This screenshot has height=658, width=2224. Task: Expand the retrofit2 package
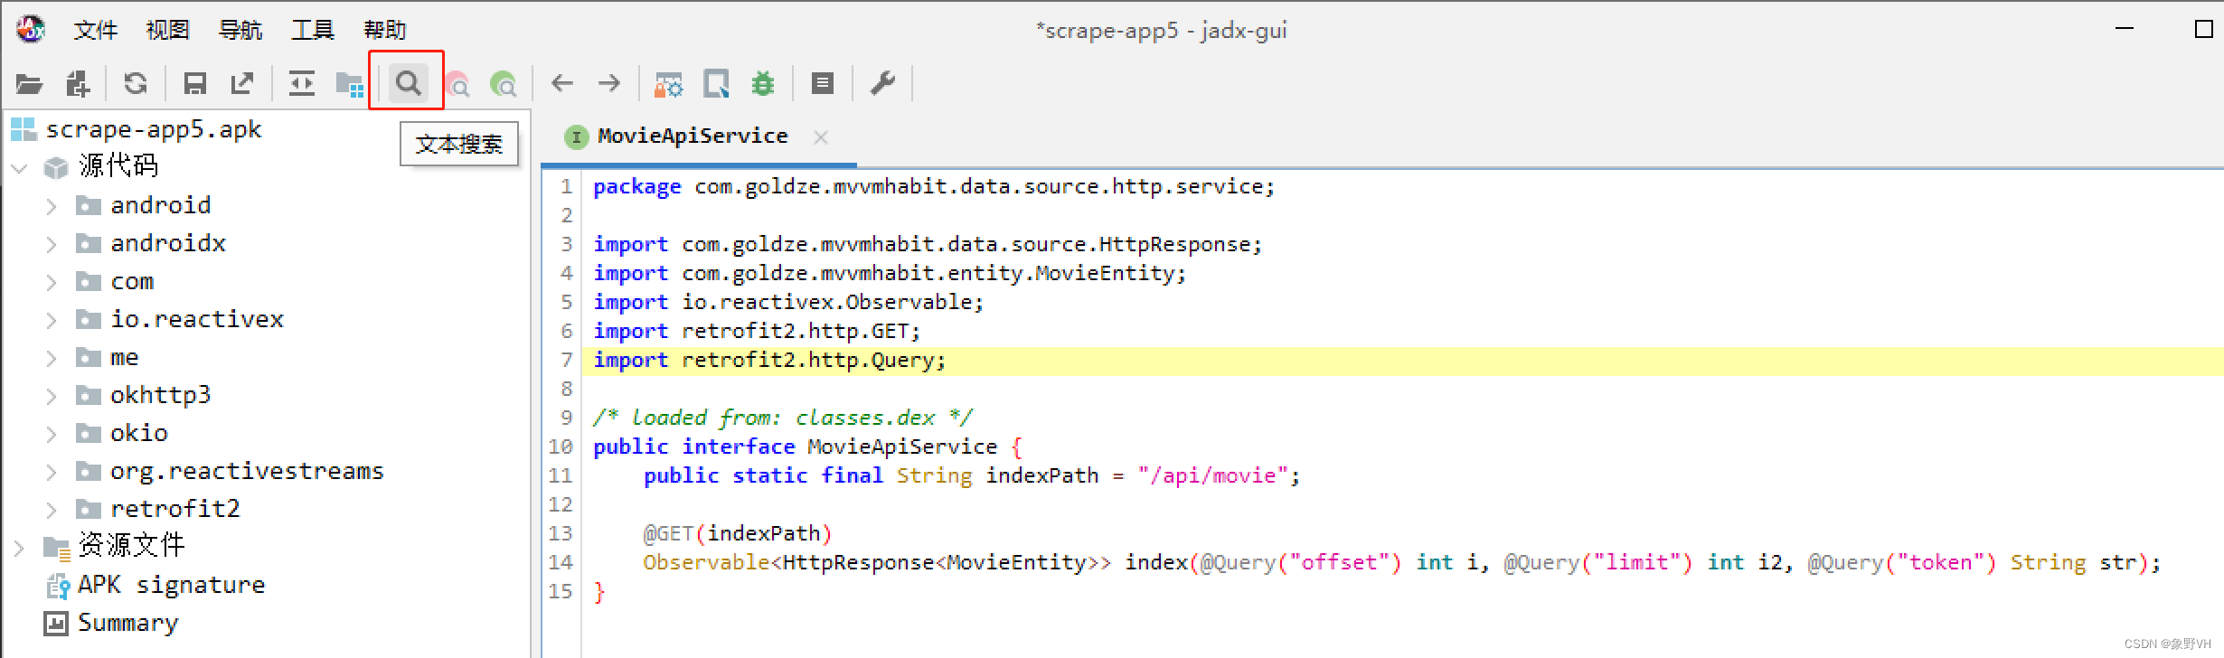pyautogui.click(x=52, y=510)
